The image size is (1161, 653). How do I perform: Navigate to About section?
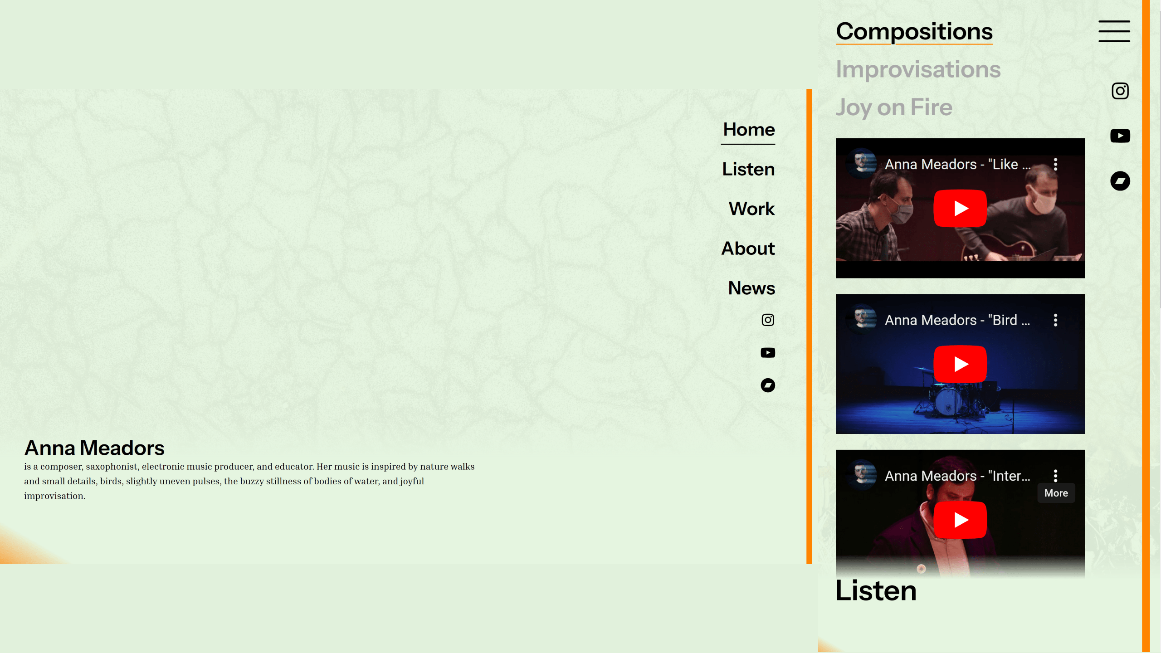click(x=748, y=247)
